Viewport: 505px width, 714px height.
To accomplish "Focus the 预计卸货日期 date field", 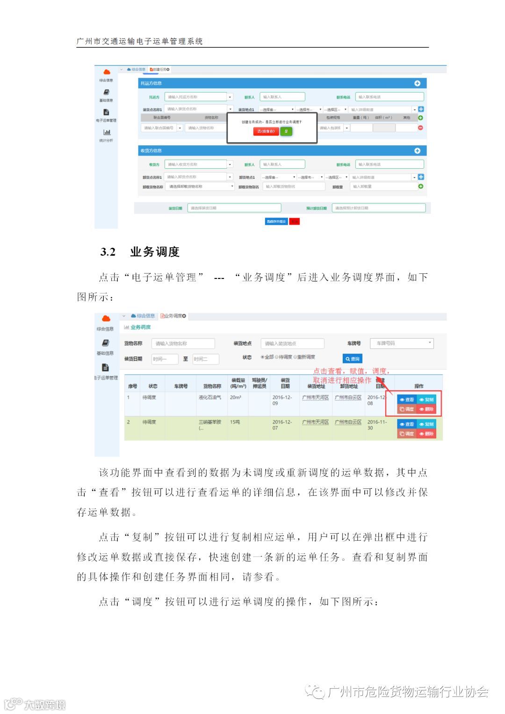I will pos(379,208).
